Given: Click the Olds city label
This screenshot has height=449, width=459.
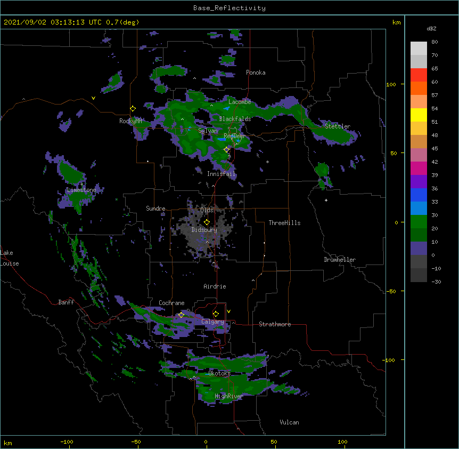Looking at the screenshot, I should (x=207, y=210).
